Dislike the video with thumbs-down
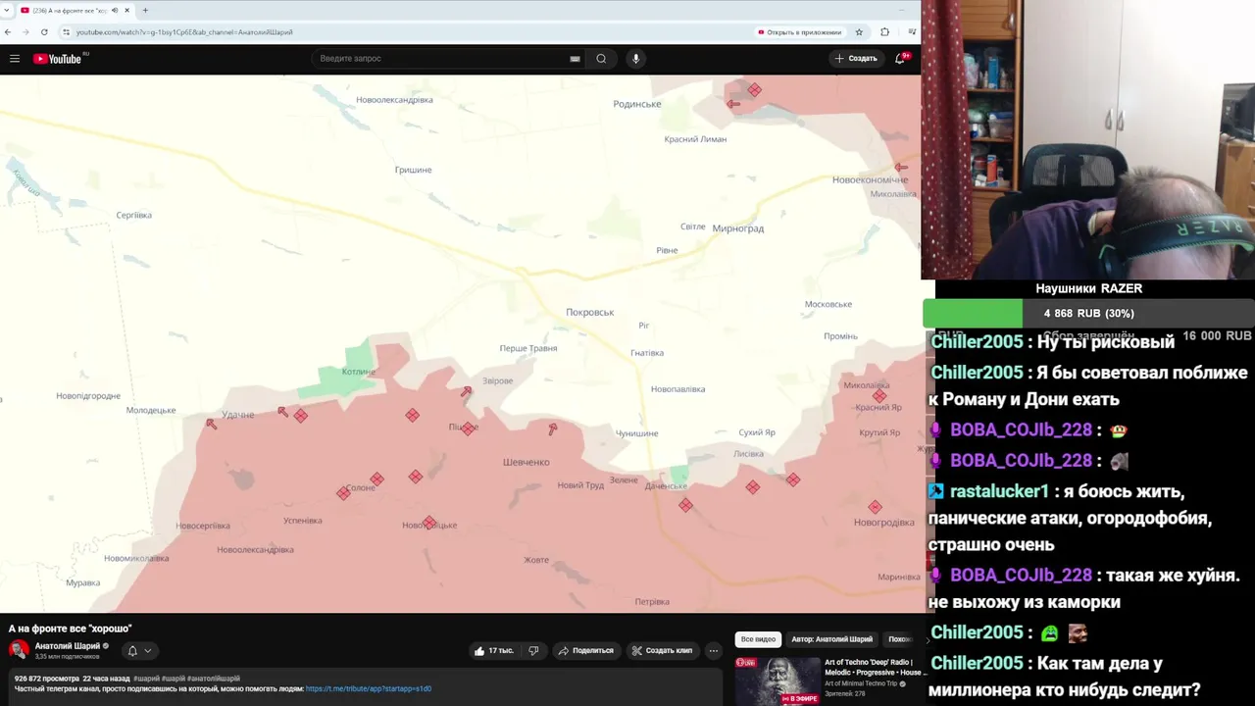 (x=533, y=650)
